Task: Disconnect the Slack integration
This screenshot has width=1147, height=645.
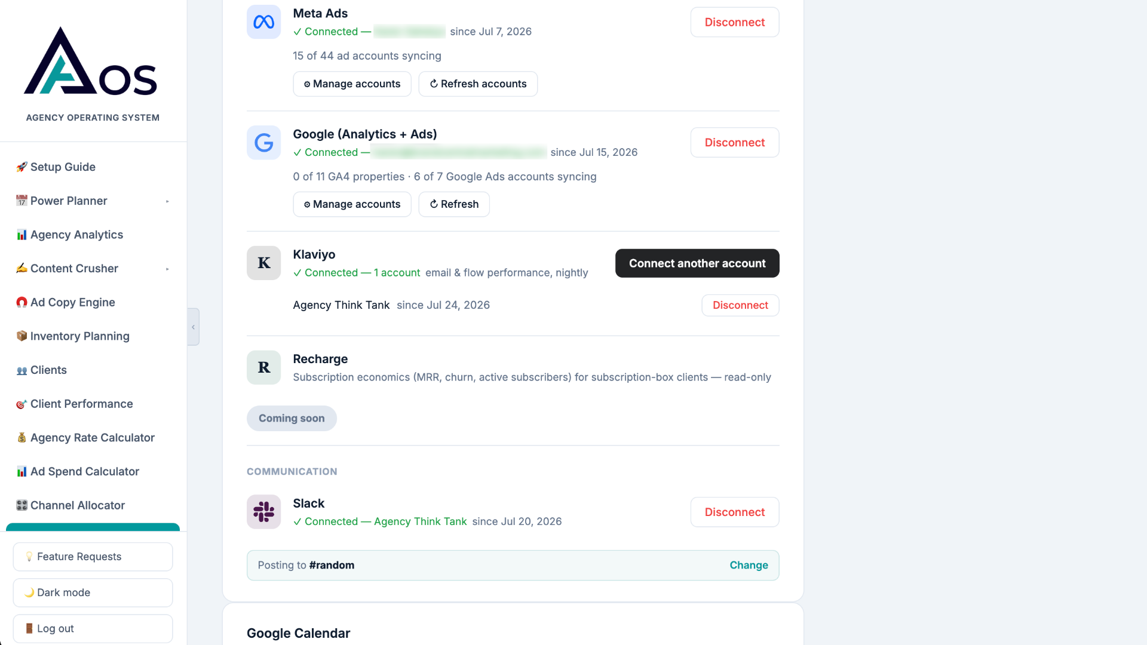Action: click(x=735, y=512)
